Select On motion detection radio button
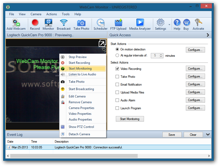The width and height of the screenshot is (219, 166). pos(117,49)
